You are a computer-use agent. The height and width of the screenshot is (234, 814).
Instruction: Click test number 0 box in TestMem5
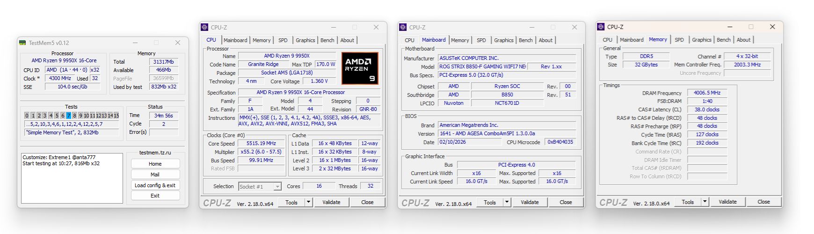(27, 116)
